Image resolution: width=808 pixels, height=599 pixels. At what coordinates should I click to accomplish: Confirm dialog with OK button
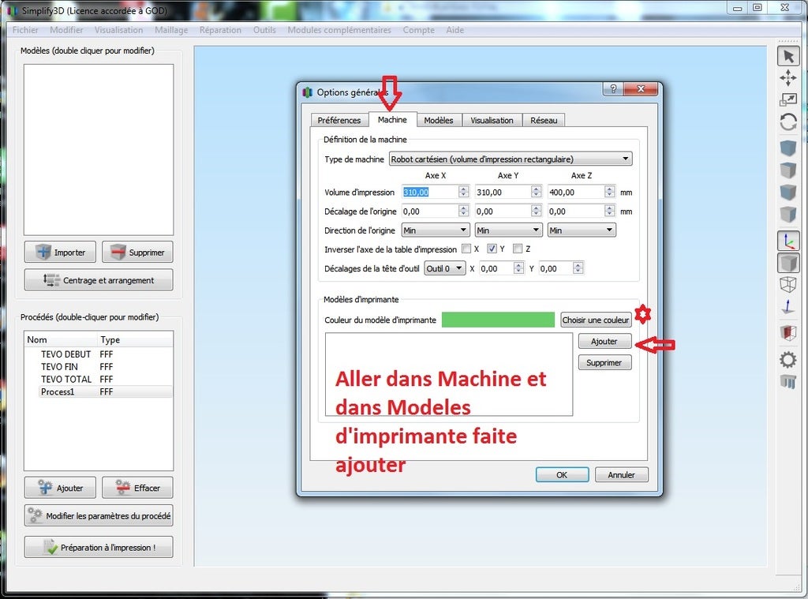click(562, 475)
